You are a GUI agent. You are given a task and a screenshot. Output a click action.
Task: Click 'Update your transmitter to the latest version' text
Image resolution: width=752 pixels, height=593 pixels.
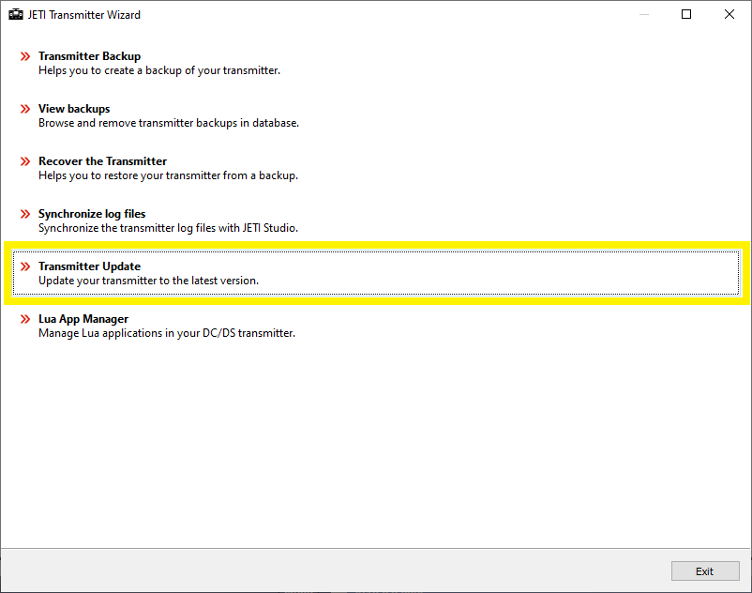point(148,281)
